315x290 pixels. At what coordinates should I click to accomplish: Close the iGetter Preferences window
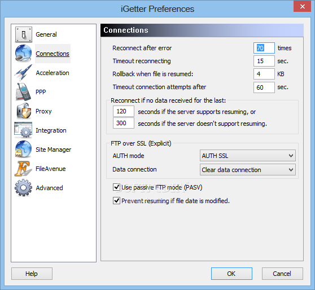[302, 6]
